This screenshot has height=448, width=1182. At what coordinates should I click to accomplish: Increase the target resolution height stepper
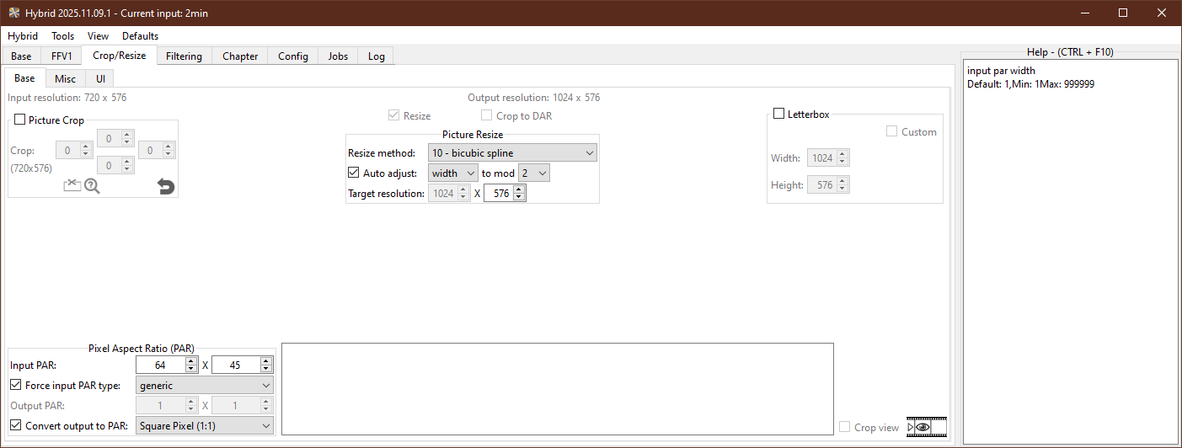pyautogui.click(x=519, y=189)
